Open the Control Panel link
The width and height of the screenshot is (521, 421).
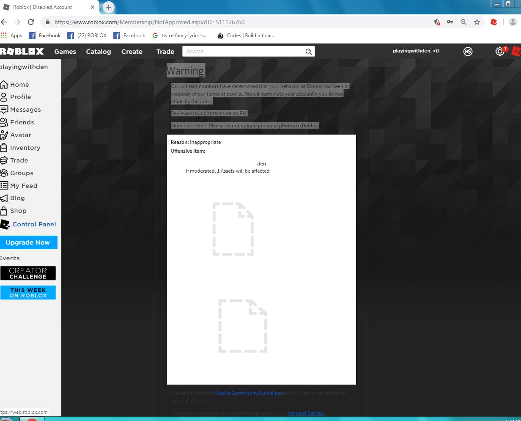pos(29,224)
